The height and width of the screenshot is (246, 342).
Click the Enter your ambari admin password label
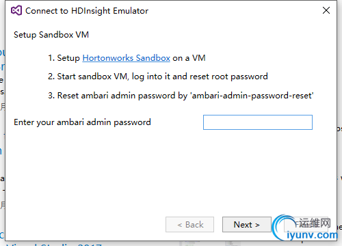[82, 122]
